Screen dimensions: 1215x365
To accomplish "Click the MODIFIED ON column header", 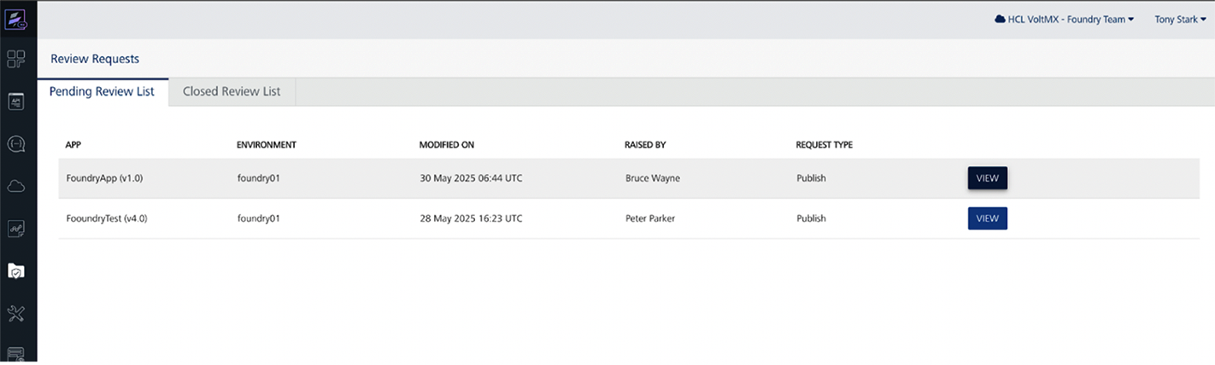I will coord(446,145).
